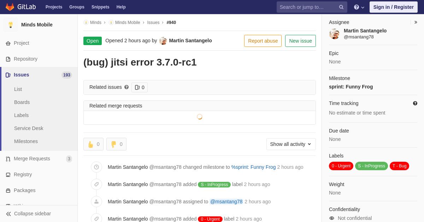Open Snippets in top navbar
This screenshot has height=222, width=424.
pyautogui.click(x=100, y=7)
